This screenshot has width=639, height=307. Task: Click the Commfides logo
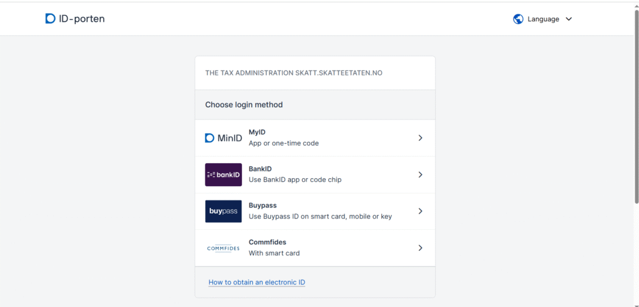coord(223,248)
